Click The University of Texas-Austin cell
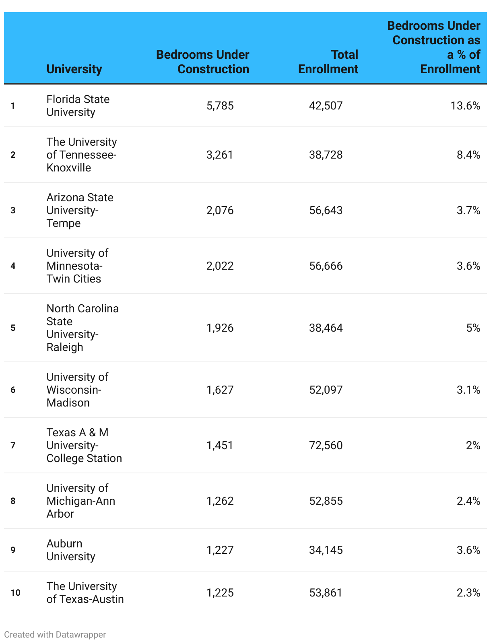Screen dimensions: 491x644 click(85, 592)
